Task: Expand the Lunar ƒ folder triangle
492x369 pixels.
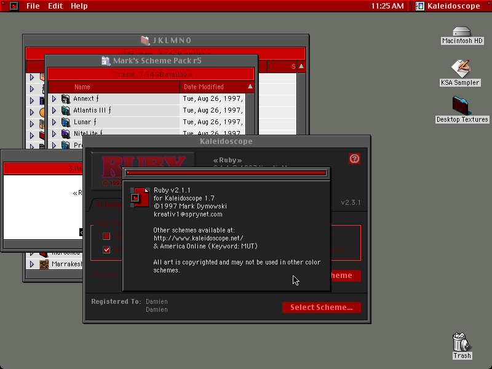Action: pyautogui.click(x=54, y=122)
